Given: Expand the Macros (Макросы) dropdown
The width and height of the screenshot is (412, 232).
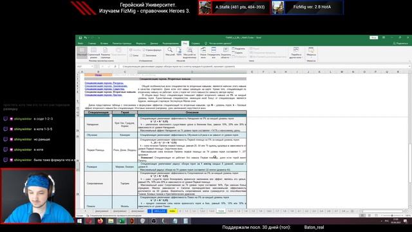Looking at the screenshot, I should click(x=311, y=53).
